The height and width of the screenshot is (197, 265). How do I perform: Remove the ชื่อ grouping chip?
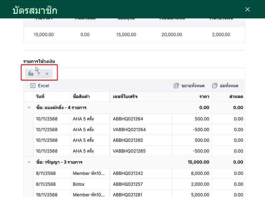[47, 74]
